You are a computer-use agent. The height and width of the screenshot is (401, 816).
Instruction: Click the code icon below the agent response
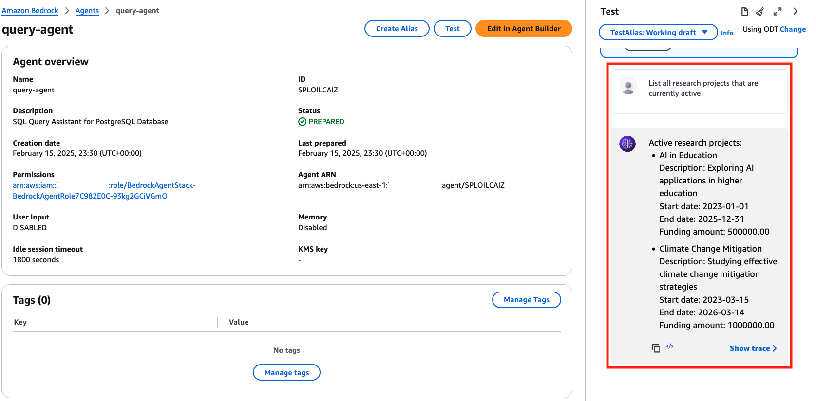point(670,347)
